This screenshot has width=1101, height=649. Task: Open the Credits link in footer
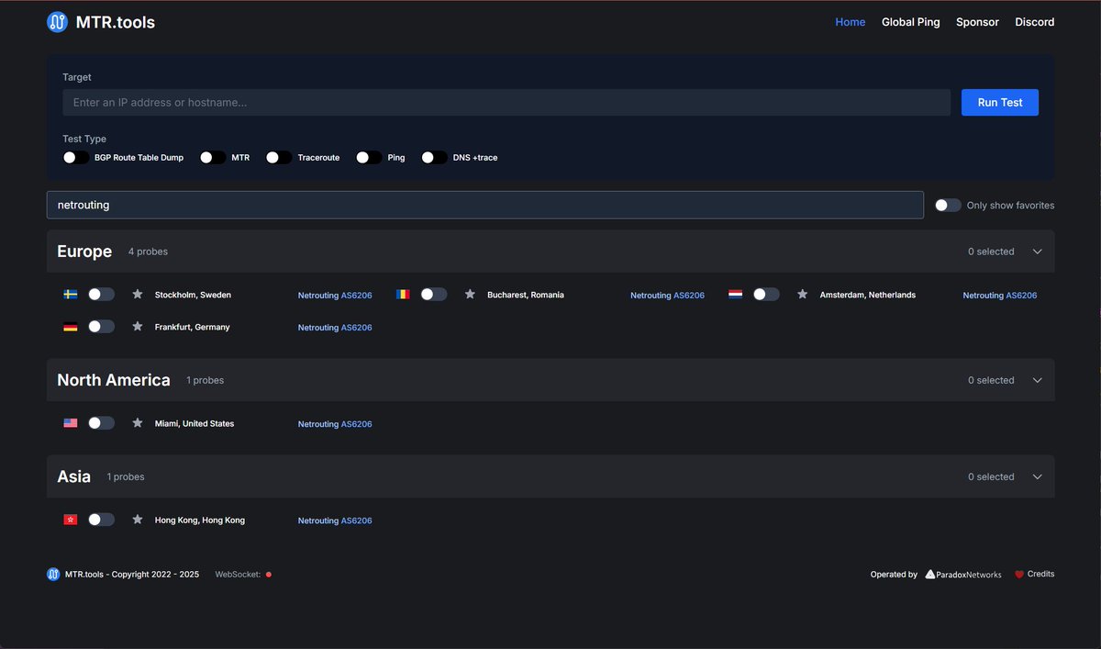pos(1040,574)
